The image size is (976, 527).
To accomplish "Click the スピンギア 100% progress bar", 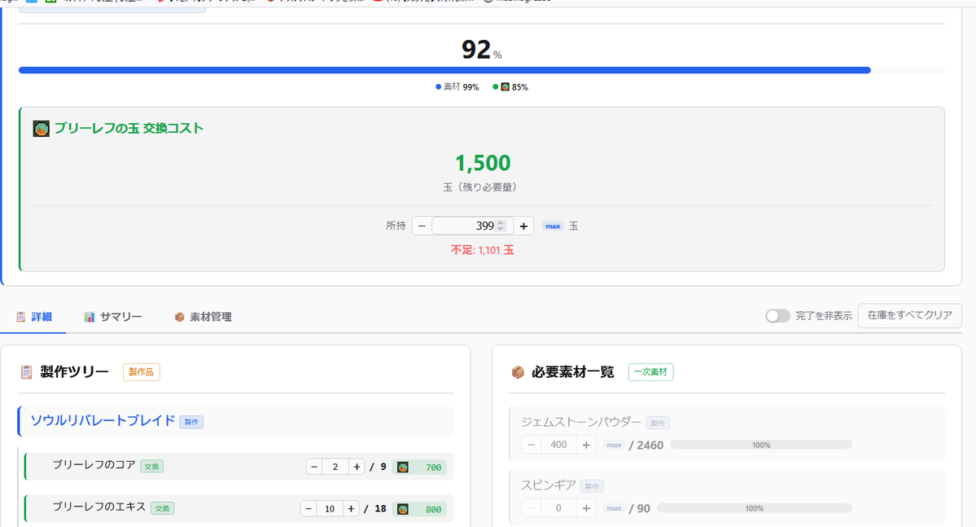I will (x=754, y=508).
